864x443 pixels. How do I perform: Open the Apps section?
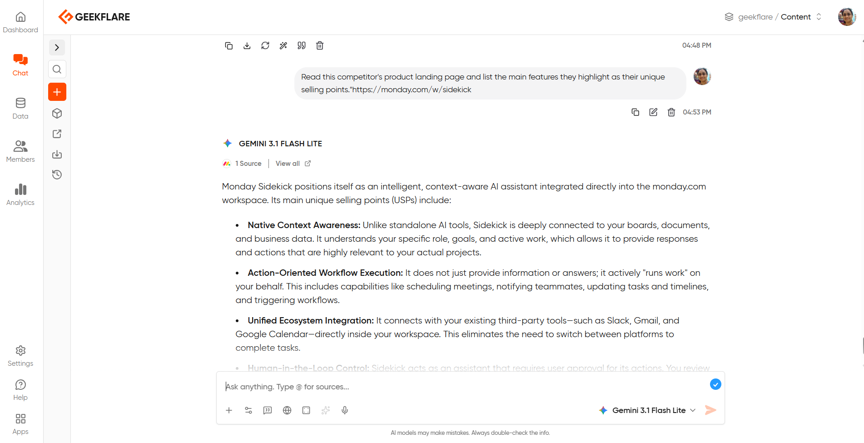[x=20, y=424]
